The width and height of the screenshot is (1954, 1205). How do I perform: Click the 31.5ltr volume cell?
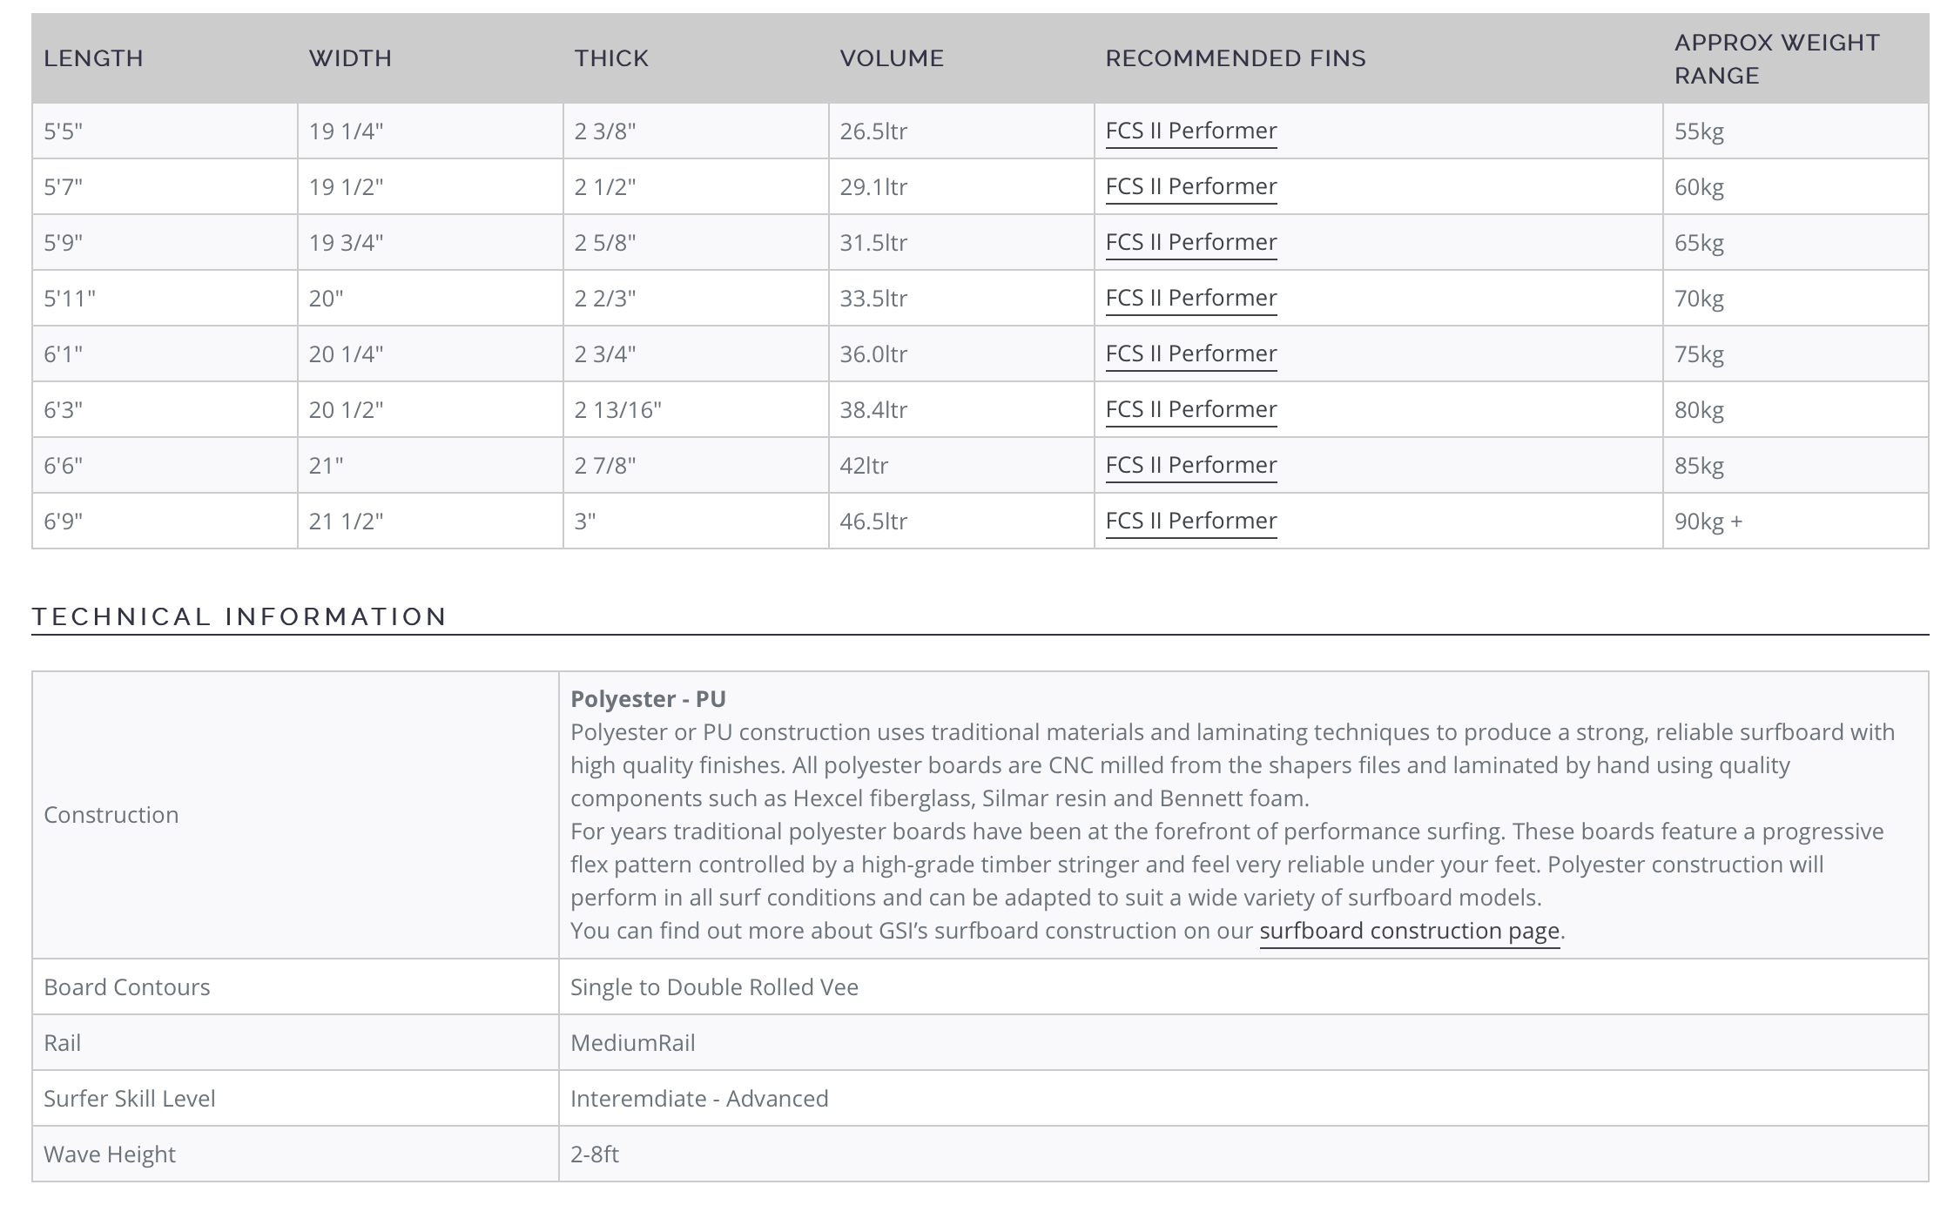(961, 242)
